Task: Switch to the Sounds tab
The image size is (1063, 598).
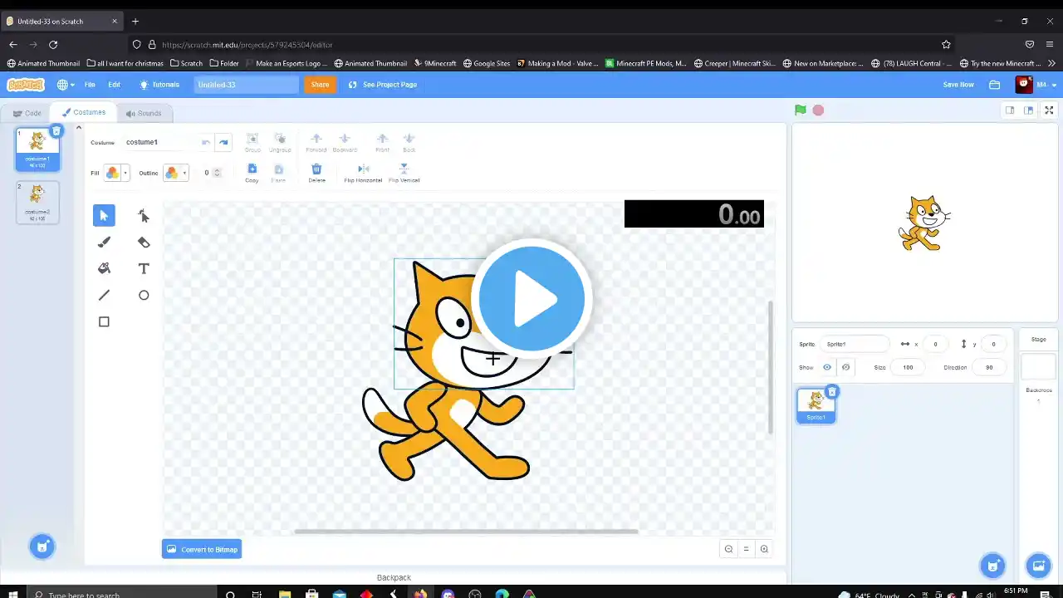Action: coord(144,113)
